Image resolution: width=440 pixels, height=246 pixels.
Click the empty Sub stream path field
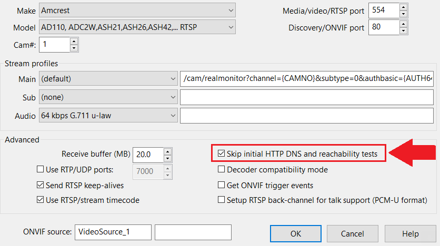coord(307,97)
